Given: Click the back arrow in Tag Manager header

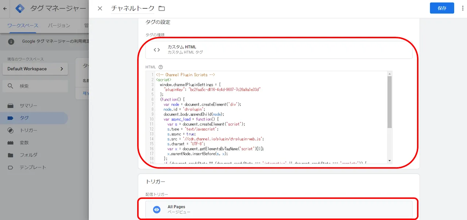Looking at the screenshot, I should pos(5,8).
